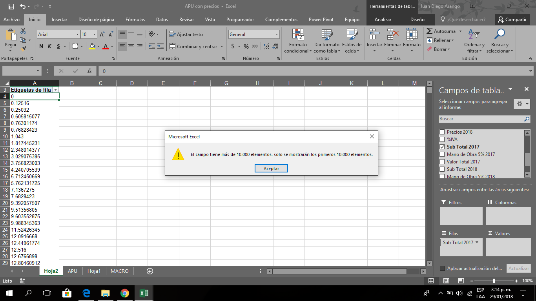Toggle Aplazar actualización del diseño checkbox

(443, 268)
